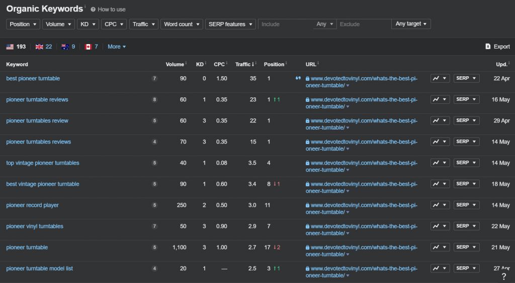The image size is (515, 283).
Task: Sort the table by Traffic column
Action: coord(244,64)
